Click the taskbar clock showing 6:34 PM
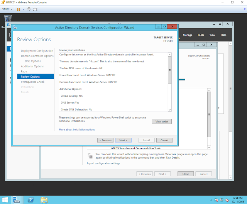 238,200
